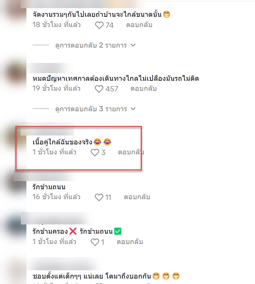The image size is (255, 284).
Task: Click the comment text หมดปัญหาเทศกาล
Action: 116,78
